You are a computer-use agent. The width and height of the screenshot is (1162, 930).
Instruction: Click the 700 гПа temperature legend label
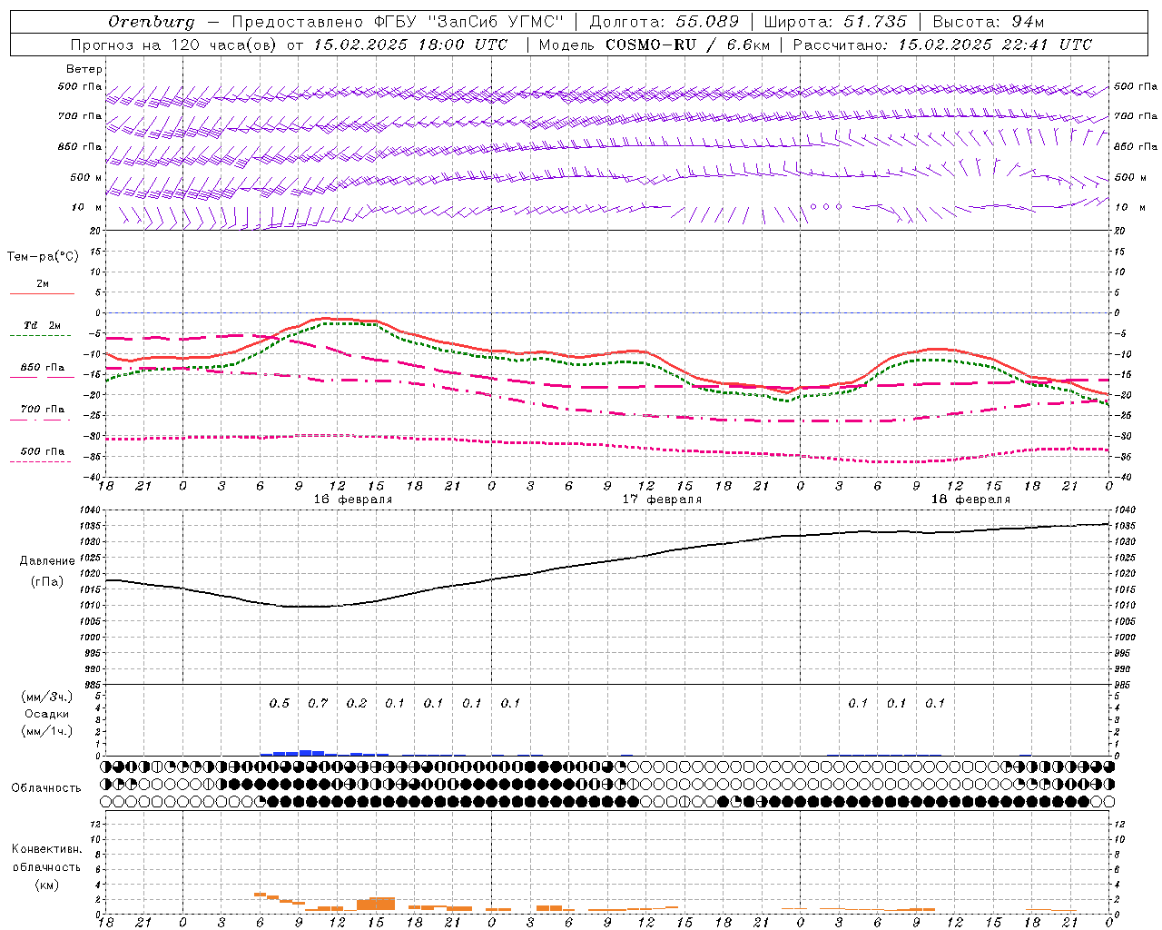[43, 410]
